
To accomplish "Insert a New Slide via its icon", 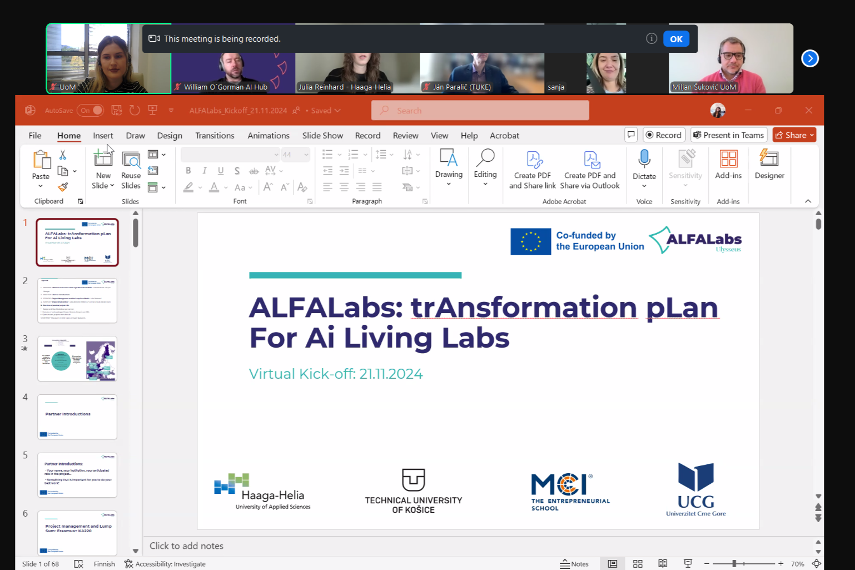I will pos(103,157).
